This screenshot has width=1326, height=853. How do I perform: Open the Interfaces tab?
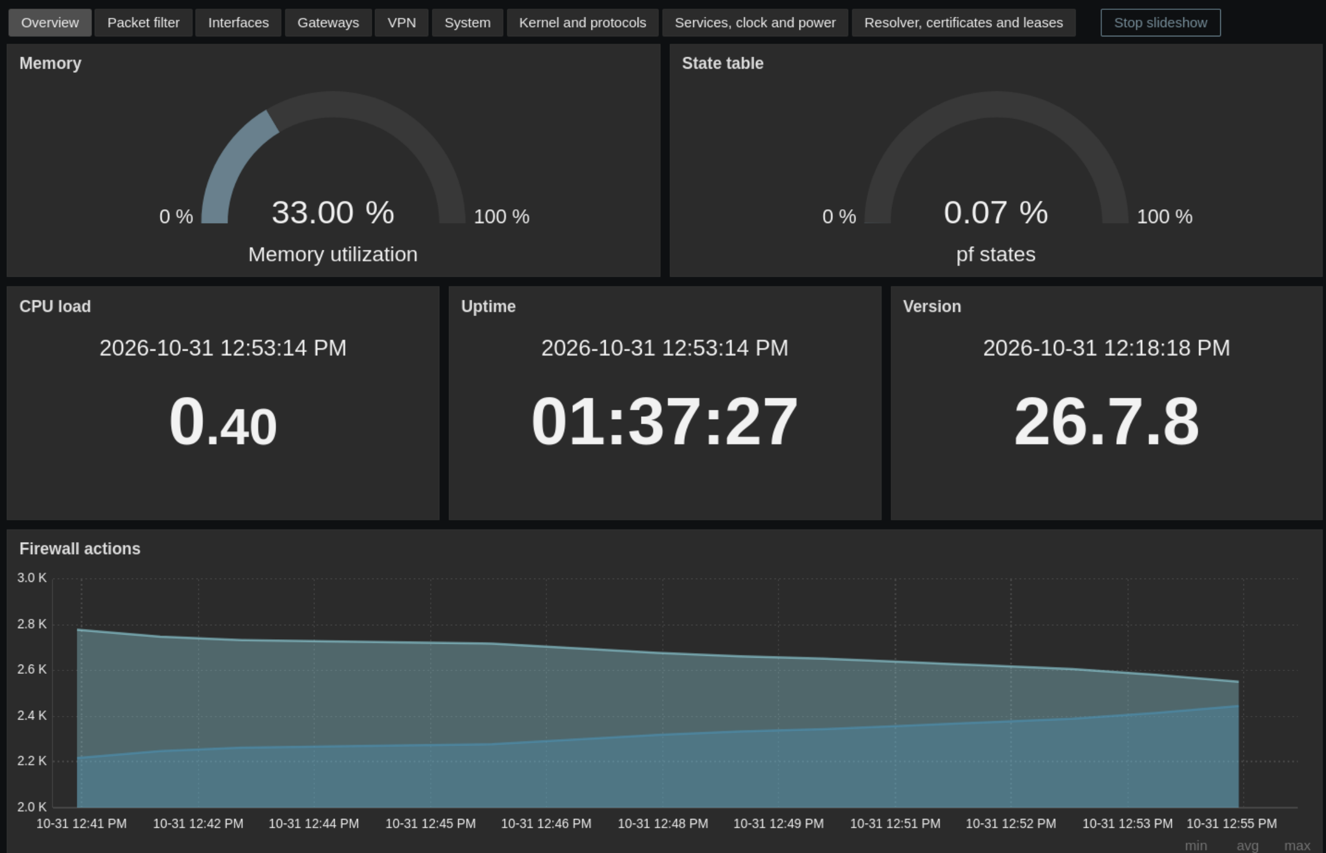click(238, 23)
